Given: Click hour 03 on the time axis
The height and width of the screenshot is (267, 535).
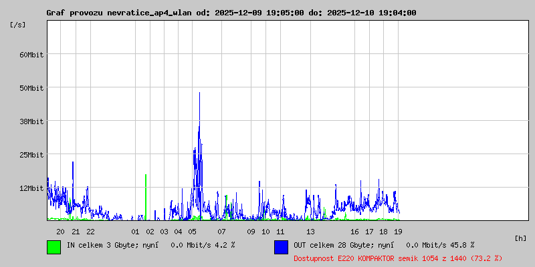Looking at the screenshot, I should 164,232.
